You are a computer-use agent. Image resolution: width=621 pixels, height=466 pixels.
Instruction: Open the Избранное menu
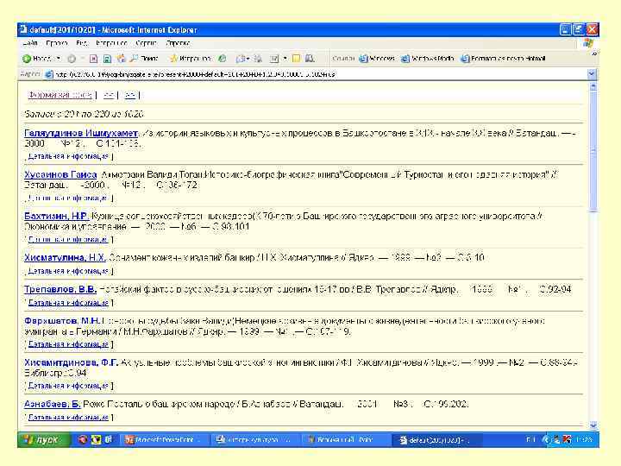(111, 43)
